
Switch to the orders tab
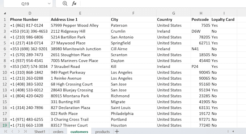pos(58,131)
